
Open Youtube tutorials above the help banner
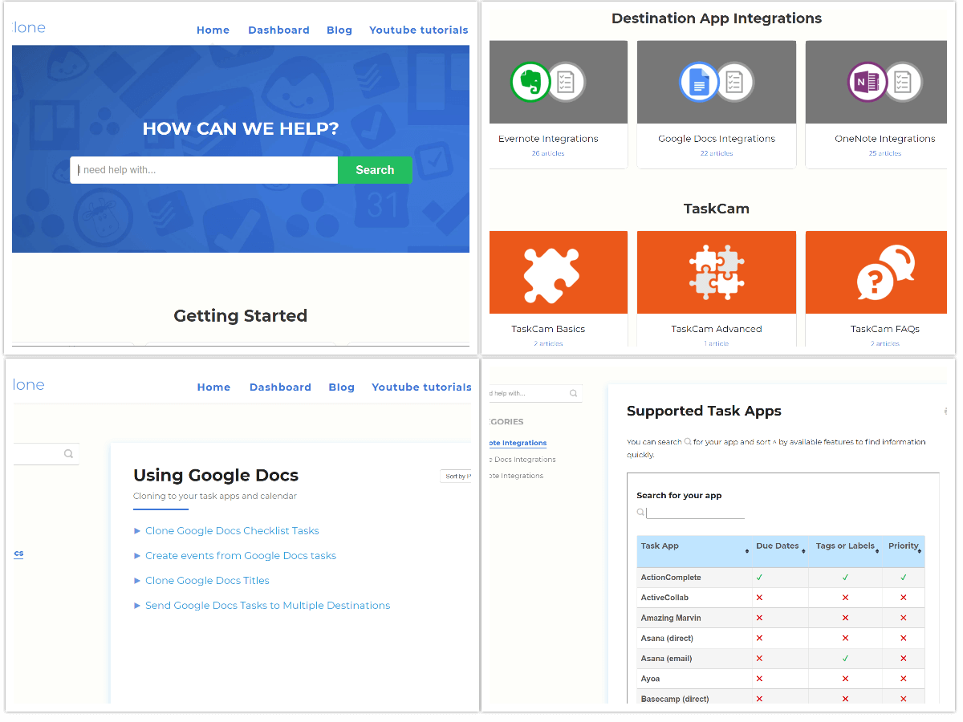419,30
